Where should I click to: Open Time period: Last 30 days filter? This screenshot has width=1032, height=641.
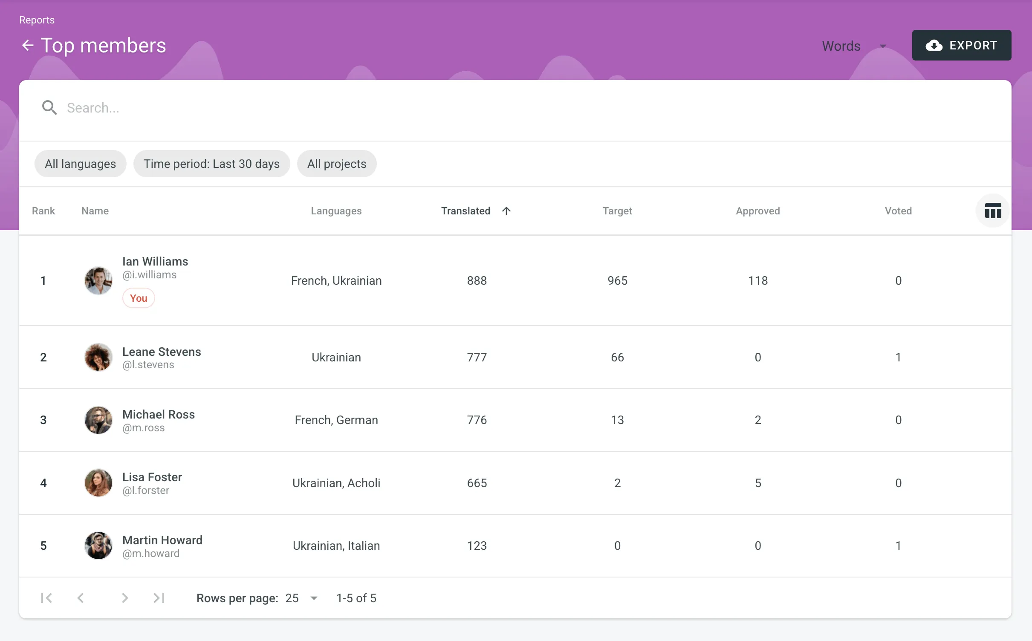(x=211, y=164)
